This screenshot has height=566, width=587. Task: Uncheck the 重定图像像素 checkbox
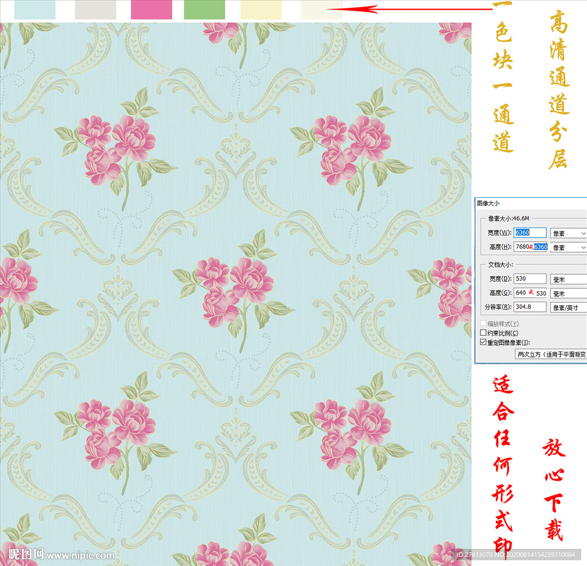(x=483, y=342)
